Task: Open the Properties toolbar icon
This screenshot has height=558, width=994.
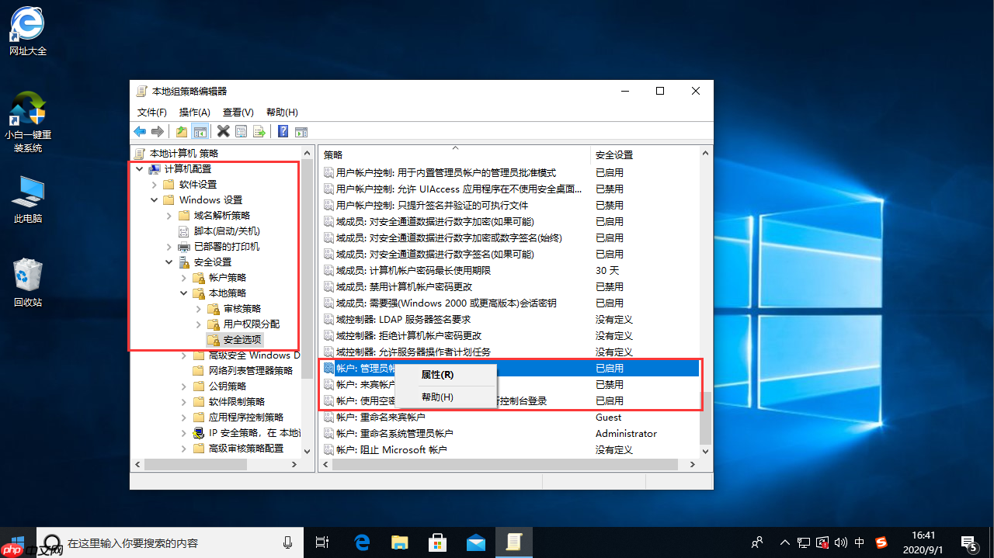Action: [242, 131]
